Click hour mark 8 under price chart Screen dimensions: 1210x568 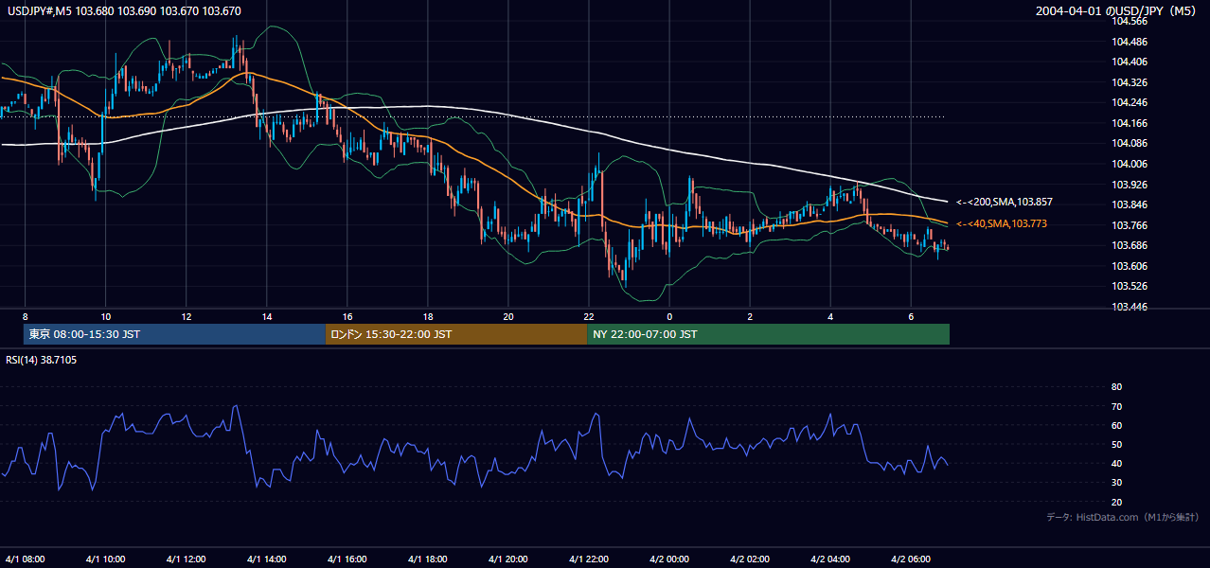click(x=26, y=316)
